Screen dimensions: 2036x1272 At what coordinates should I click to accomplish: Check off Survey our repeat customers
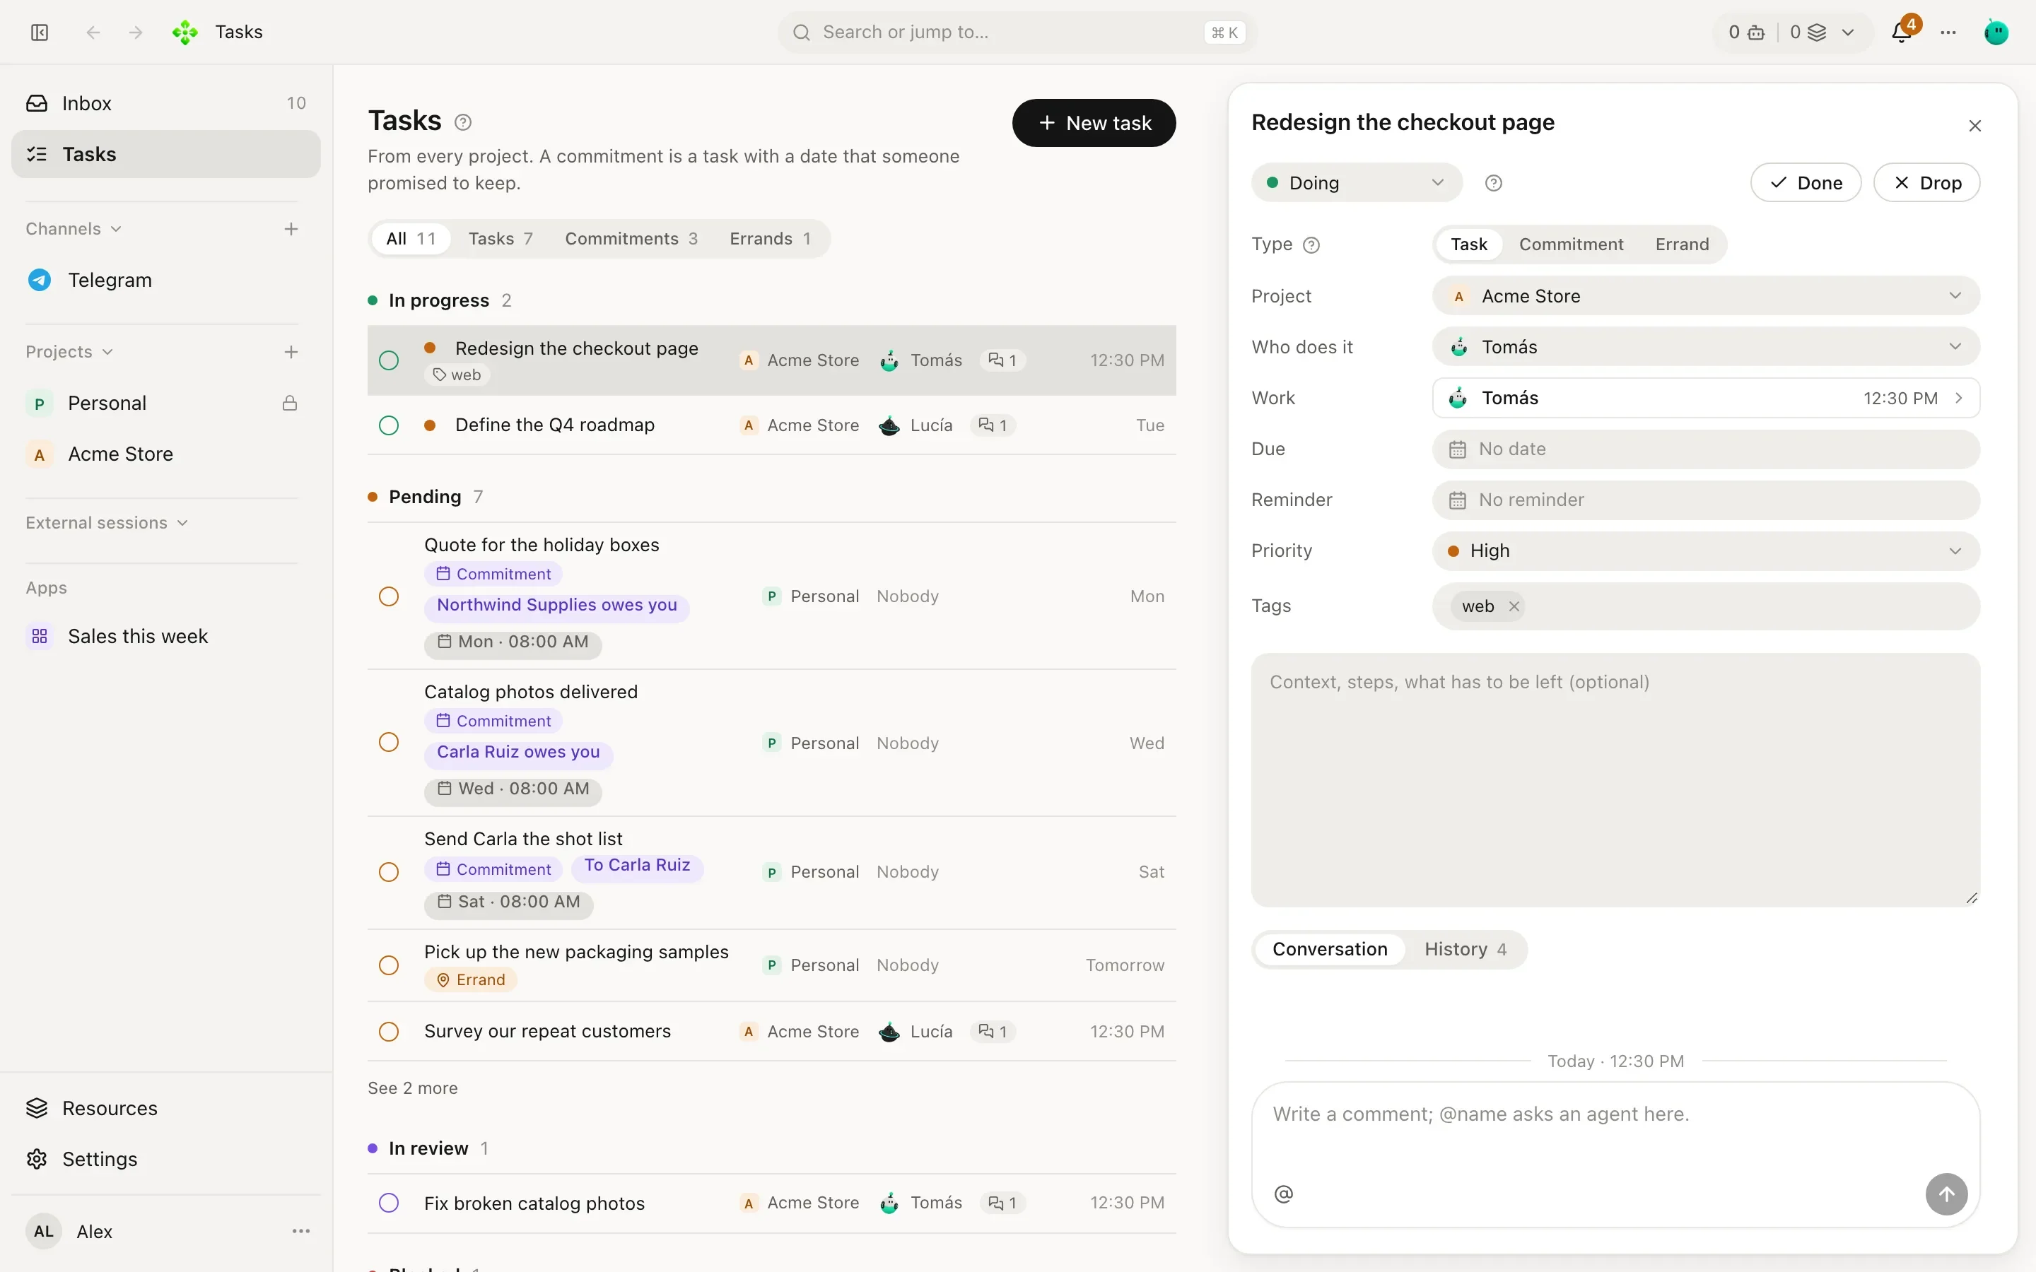pyautogui.click(x=389, y=1032)
